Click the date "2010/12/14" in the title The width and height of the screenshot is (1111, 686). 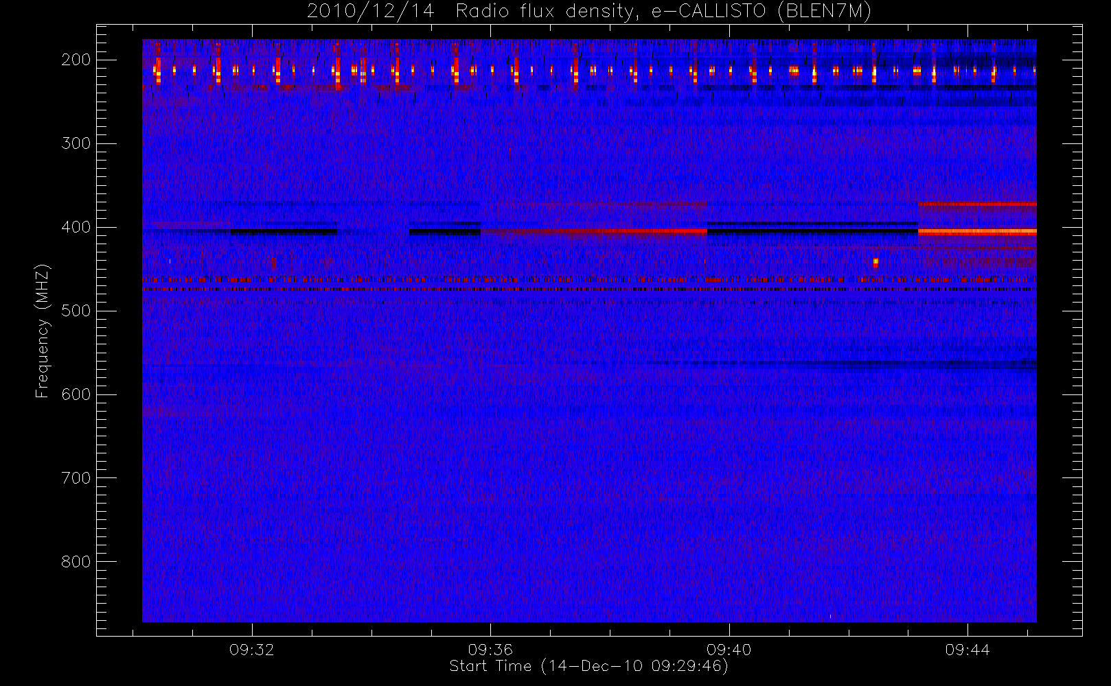click(371, 12)
